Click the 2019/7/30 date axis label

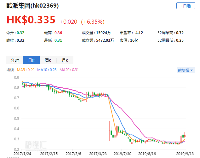(x=122, y=154)
